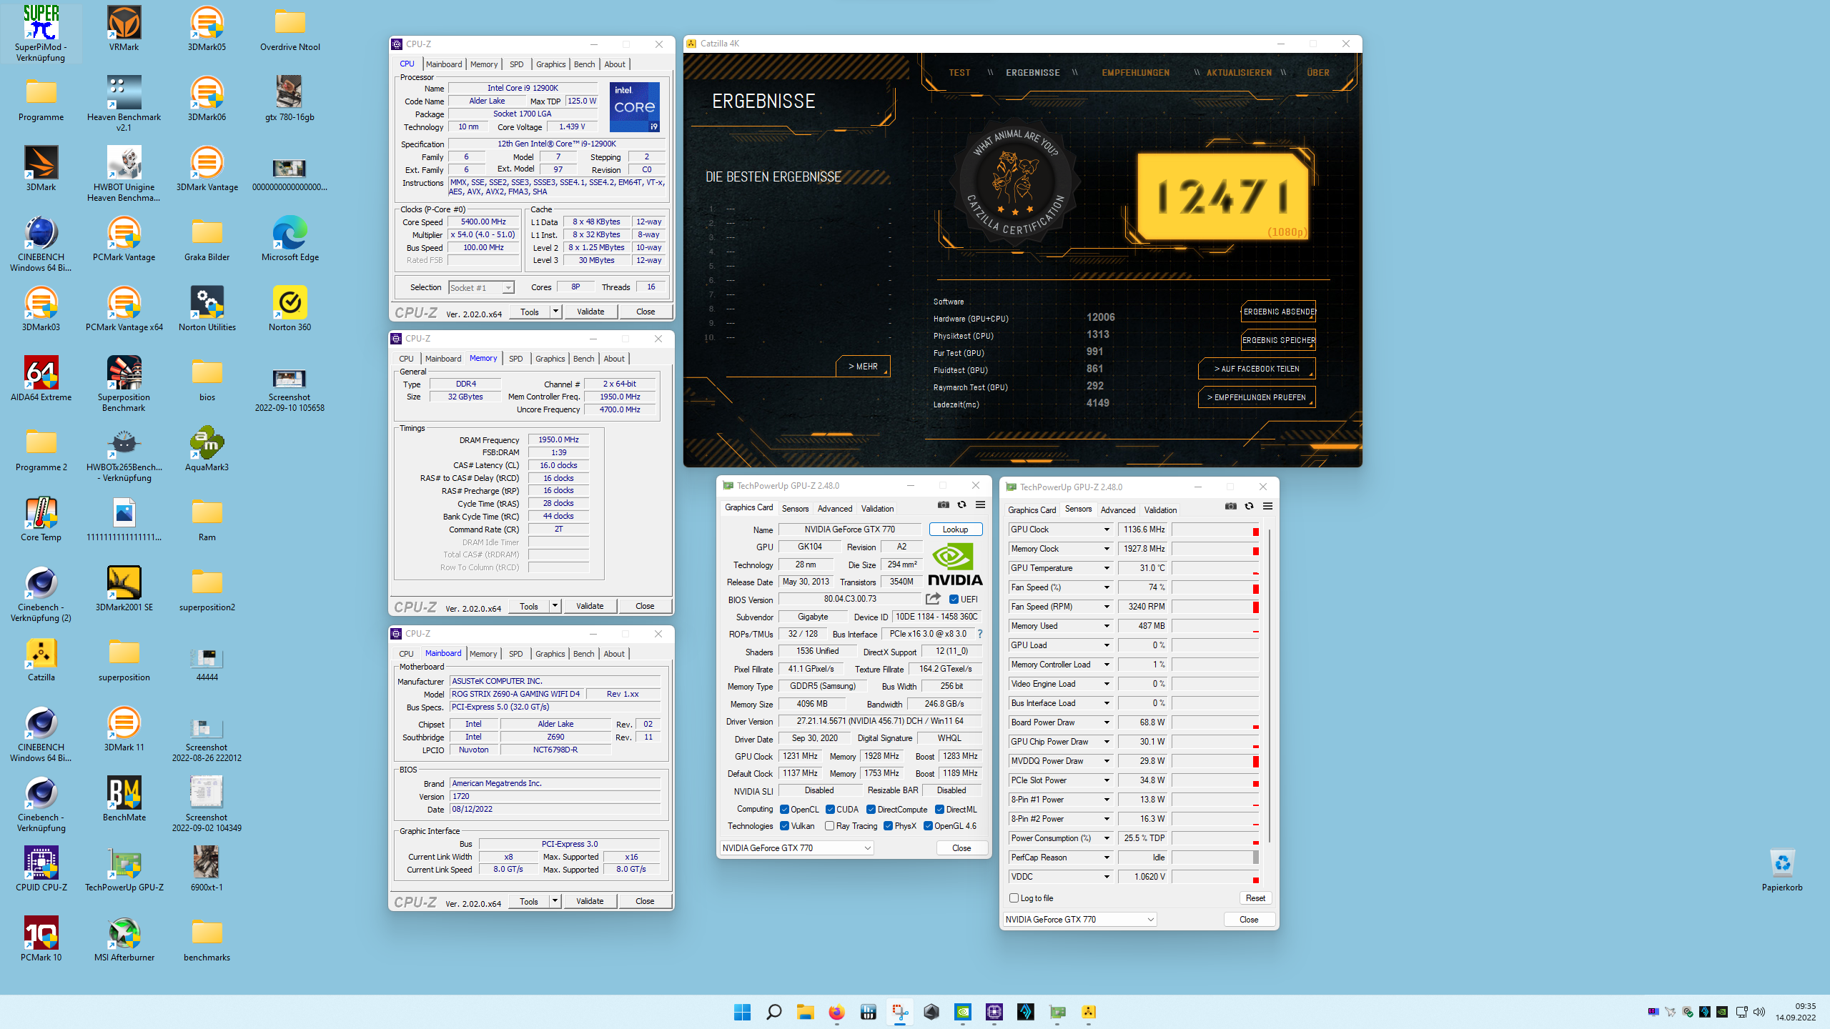Open Socket #1 selection dropdown in CPU-Z
The width and height of the screenshot is (1830, 1029).
(481, 287)
